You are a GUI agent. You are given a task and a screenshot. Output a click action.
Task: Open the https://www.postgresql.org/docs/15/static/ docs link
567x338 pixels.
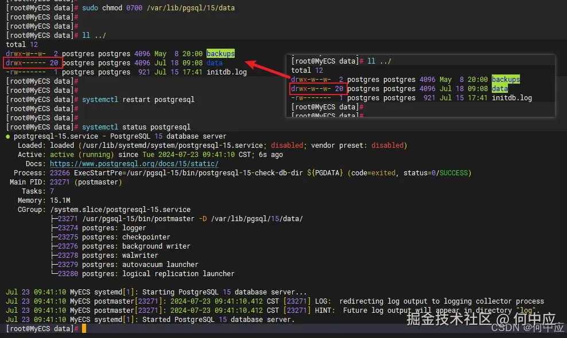point(134,164)
